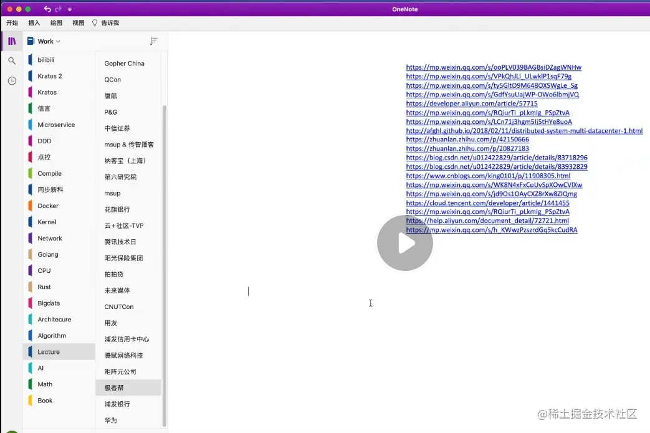Open the Gopher China page
This screenshot has width=650, height=433.
point(128,64)
